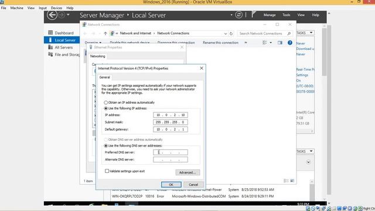Open Network Connections help icon
The height and width of the screenshot is (211, 375).
click(290, 43)
